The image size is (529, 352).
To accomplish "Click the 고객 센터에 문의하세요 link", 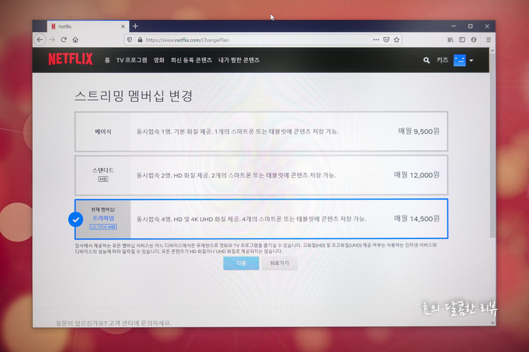I will point(140,323).
